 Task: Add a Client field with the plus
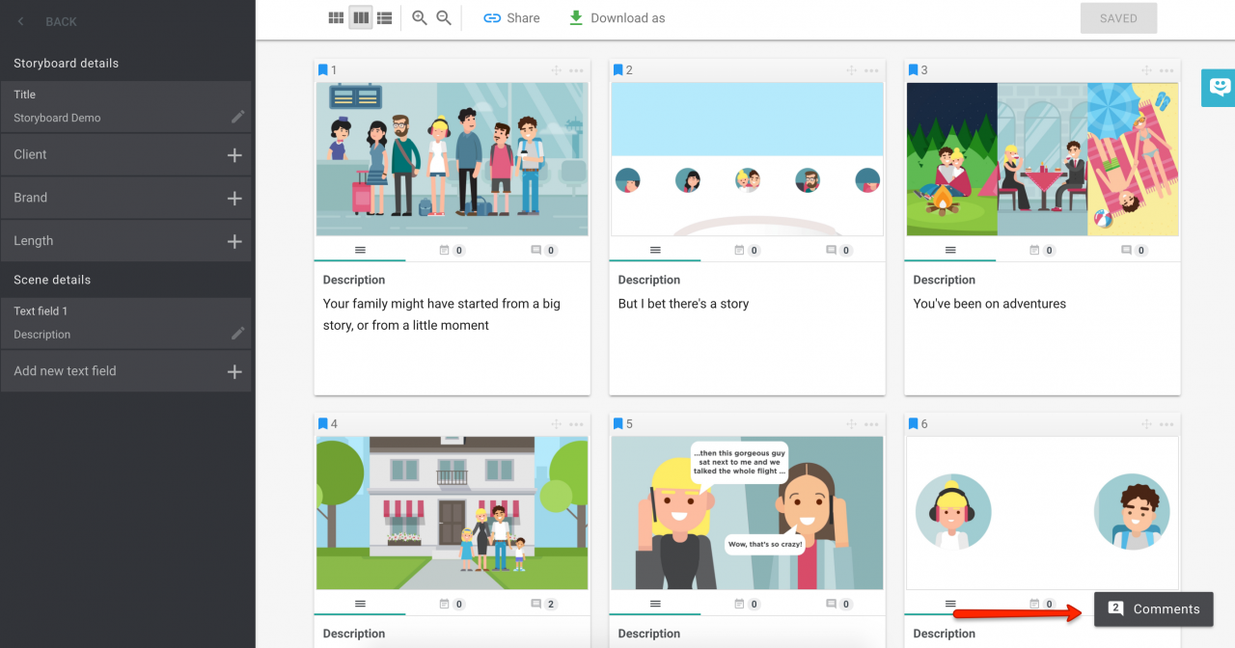[x=234, y=155]
